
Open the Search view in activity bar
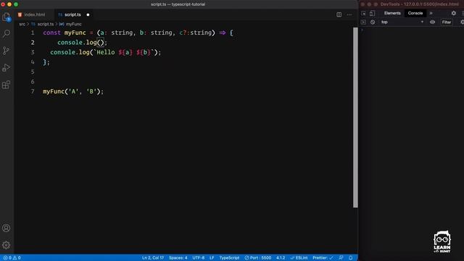click(x=7, y=33)
